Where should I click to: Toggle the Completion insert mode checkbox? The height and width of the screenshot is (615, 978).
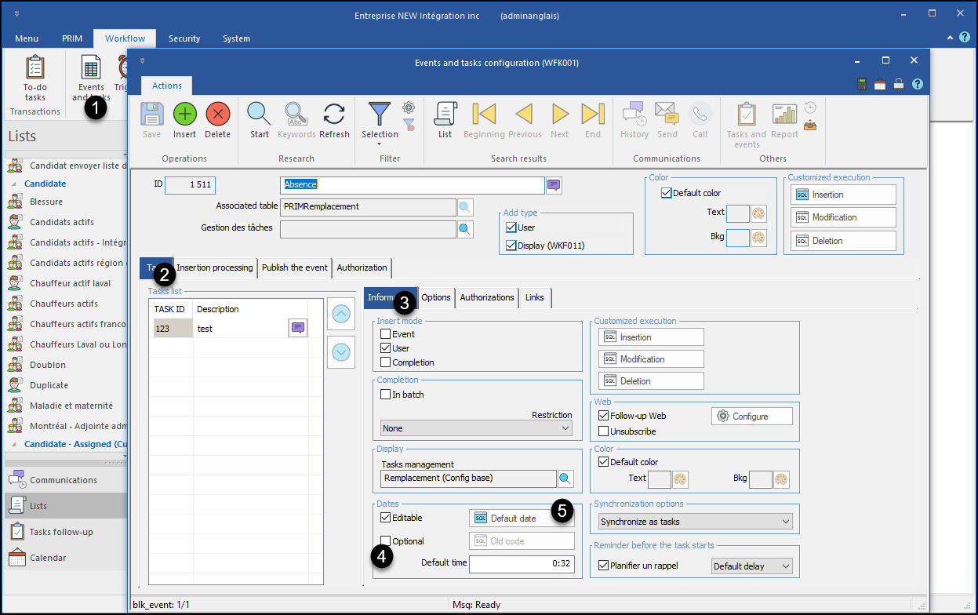[x=385, y=362]
